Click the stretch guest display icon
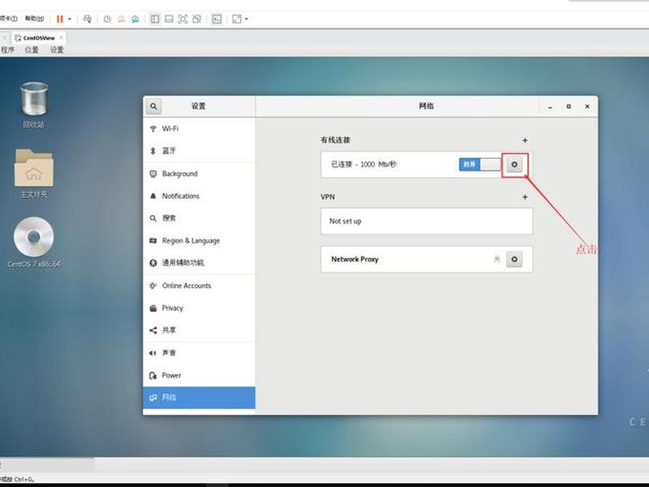 [x=237, y=19]
